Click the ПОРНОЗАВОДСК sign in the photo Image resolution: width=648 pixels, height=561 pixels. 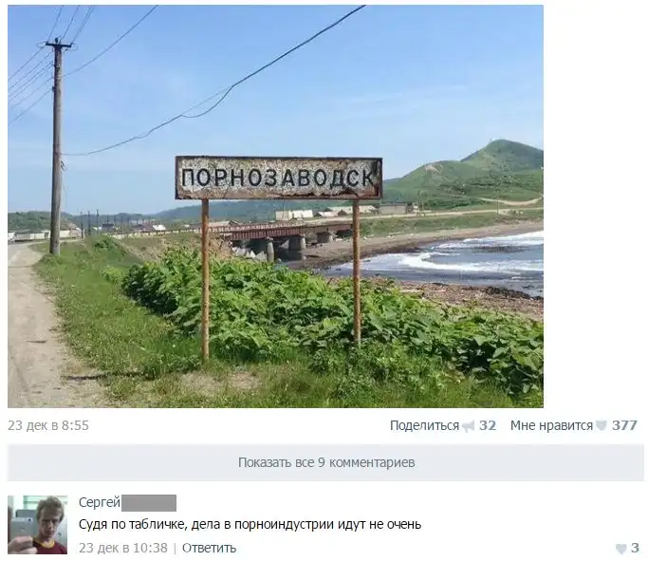pyautogui.click(x=279, y=178)
